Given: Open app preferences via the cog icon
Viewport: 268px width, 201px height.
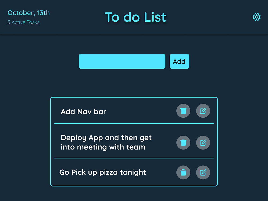Looking at the screenshot, I should pyautogui.click(x=256, y=17).
